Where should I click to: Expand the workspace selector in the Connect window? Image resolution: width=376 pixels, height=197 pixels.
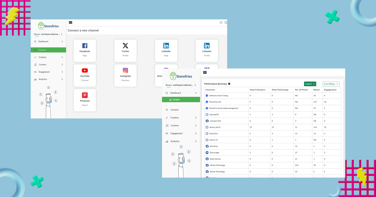pos(62,34)
